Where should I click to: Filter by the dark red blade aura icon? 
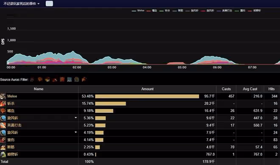point(55,79)
